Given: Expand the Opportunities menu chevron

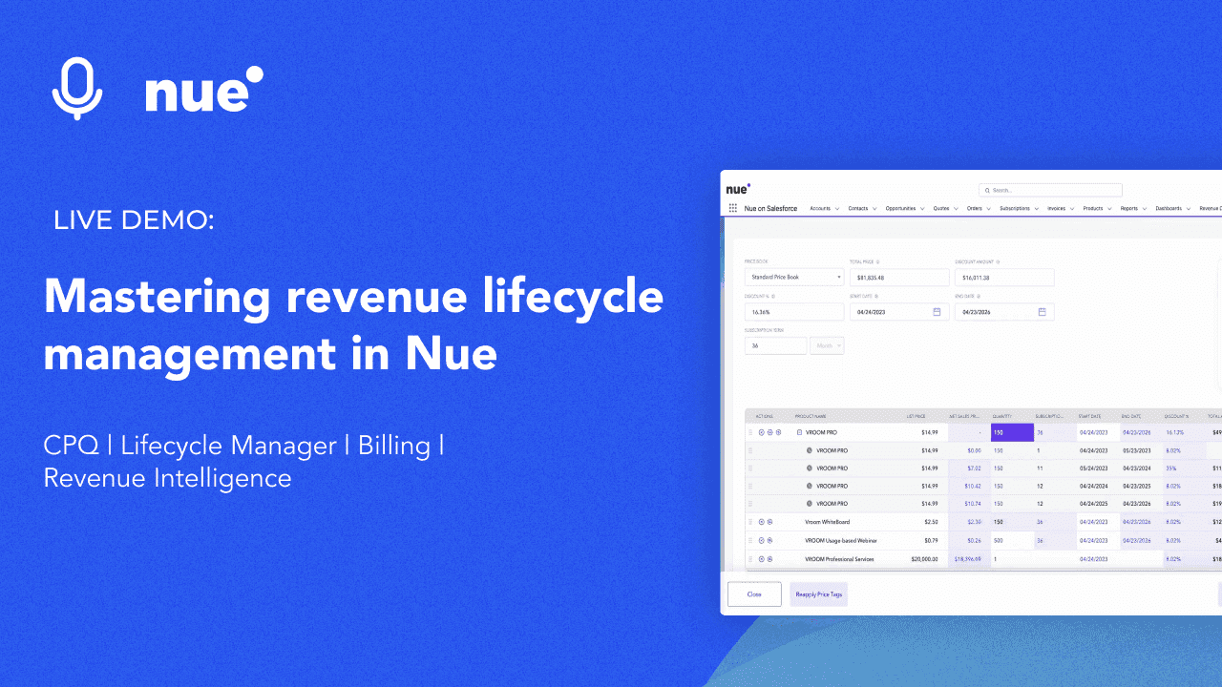Looking at the screenshot, I should [x=922, y=209].
